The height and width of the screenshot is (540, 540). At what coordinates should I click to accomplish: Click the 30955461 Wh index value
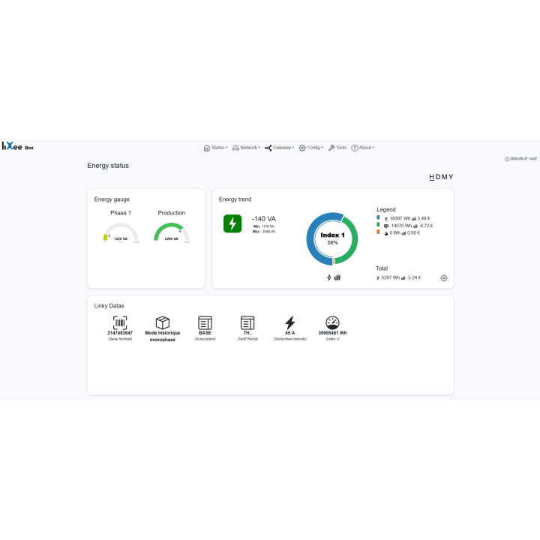coord(333,333)
